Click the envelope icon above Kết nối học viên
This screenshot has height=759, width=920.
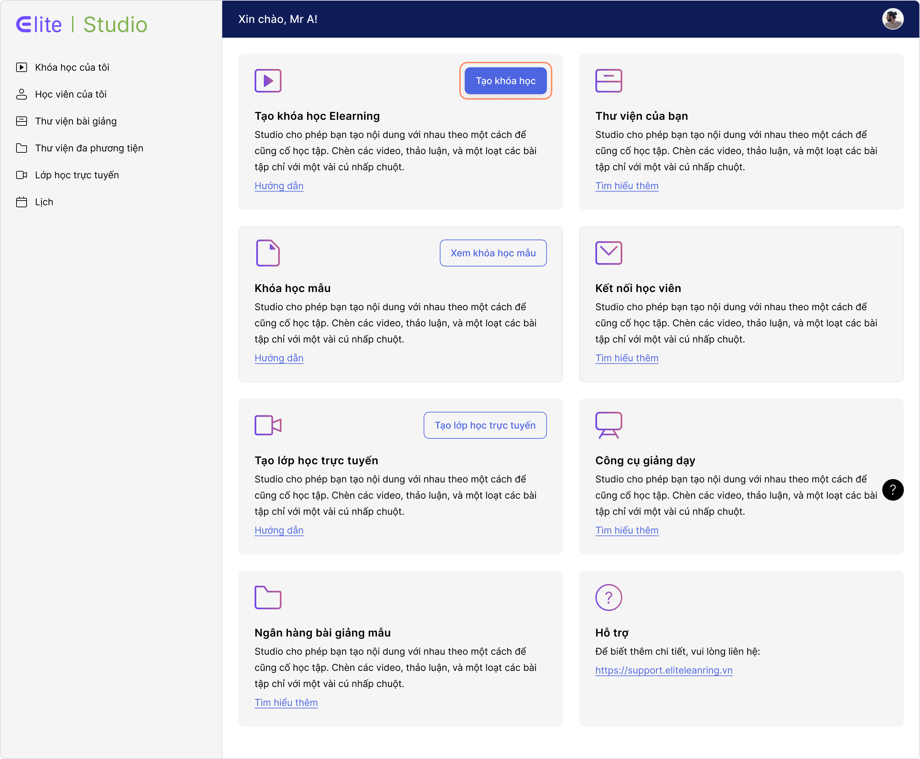coord(609,253)
